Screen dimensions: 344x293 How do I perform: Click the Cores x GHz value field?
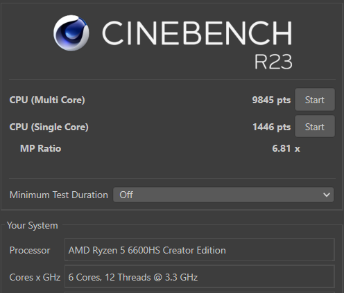[x=200, y=276]
